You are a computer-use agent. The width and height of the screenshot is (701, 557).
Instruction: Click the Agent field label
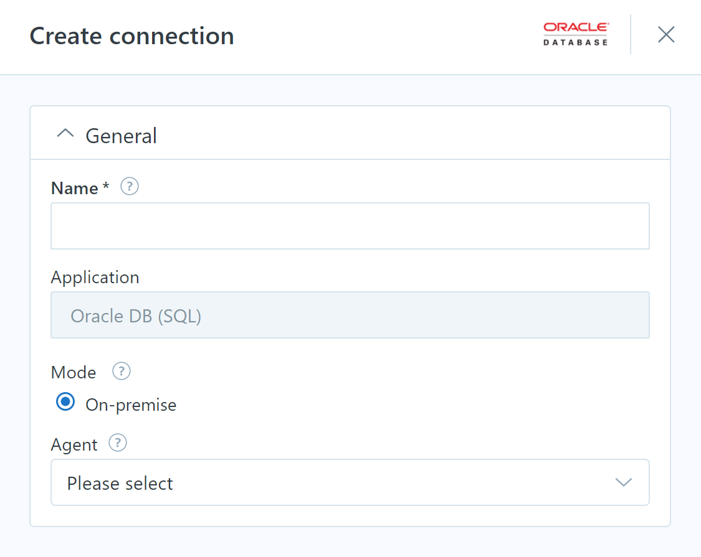pyautogui.click(x=74, y=444)
